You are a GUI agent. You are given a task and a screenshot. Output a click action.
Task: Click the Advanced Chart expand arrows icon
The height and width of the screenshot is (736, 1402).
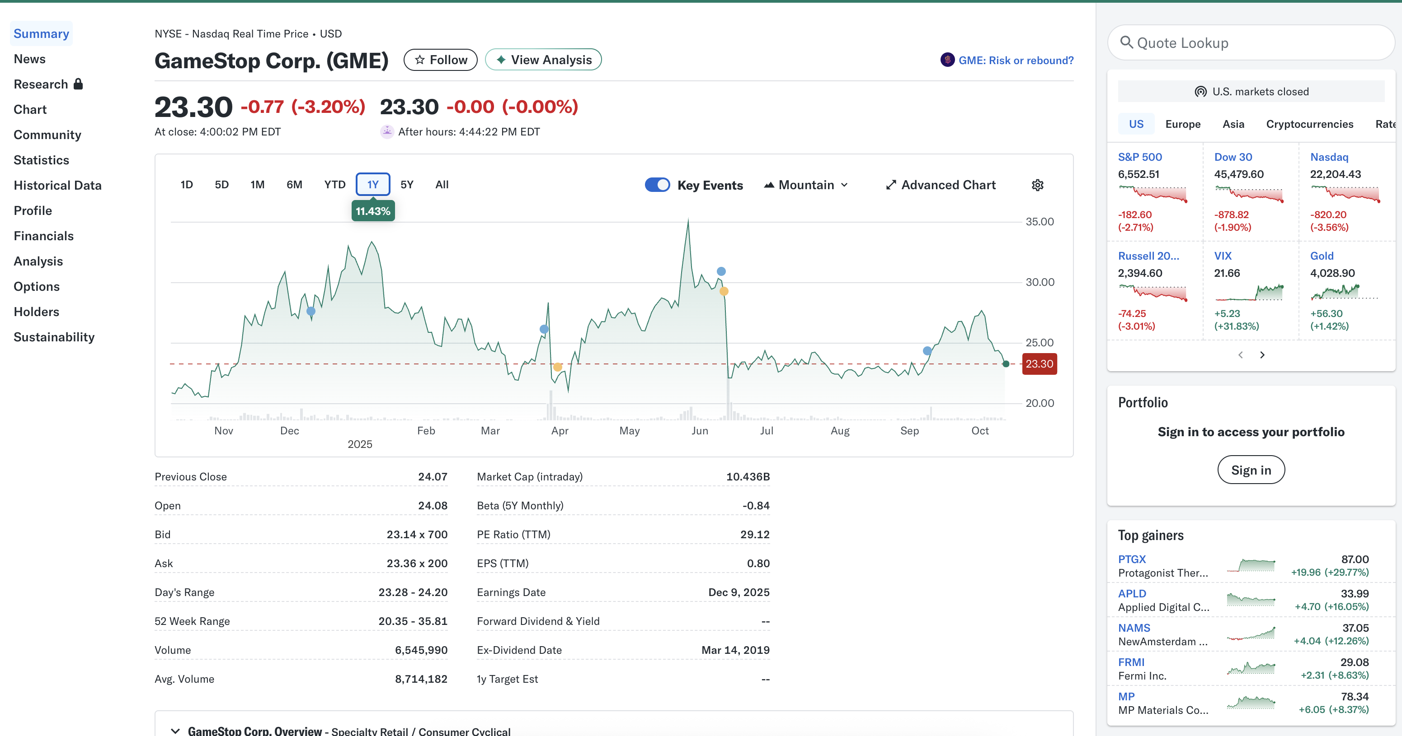coord(890,185)
